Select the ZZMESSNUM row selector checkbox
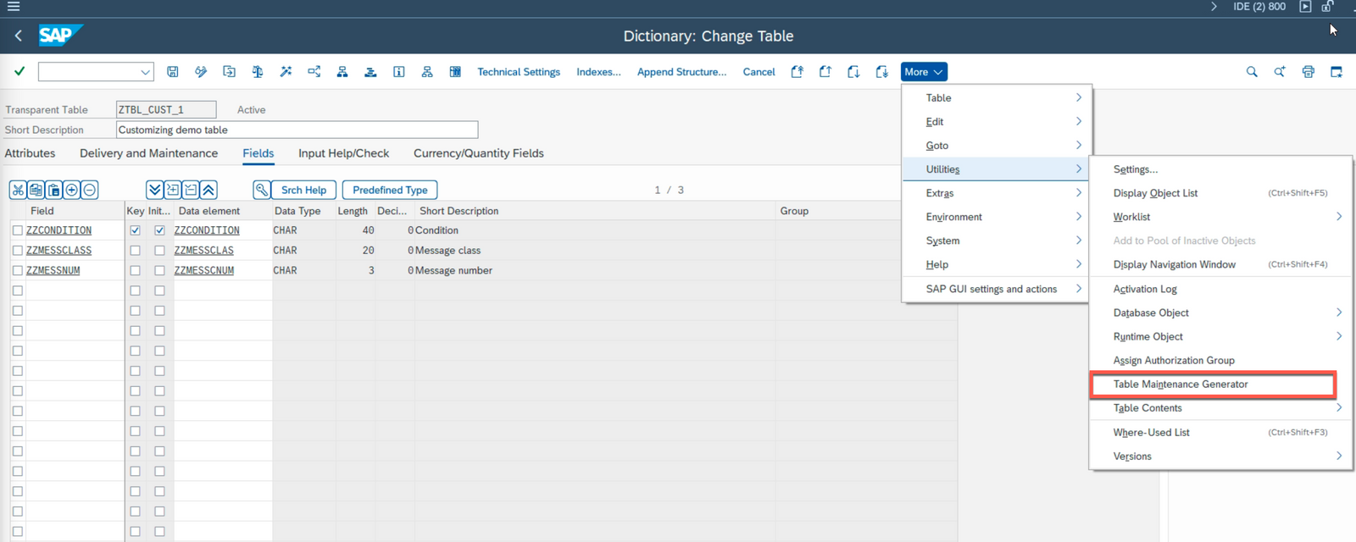The width and height of the screenshot is (1356, 542). (x=18, y=271)
